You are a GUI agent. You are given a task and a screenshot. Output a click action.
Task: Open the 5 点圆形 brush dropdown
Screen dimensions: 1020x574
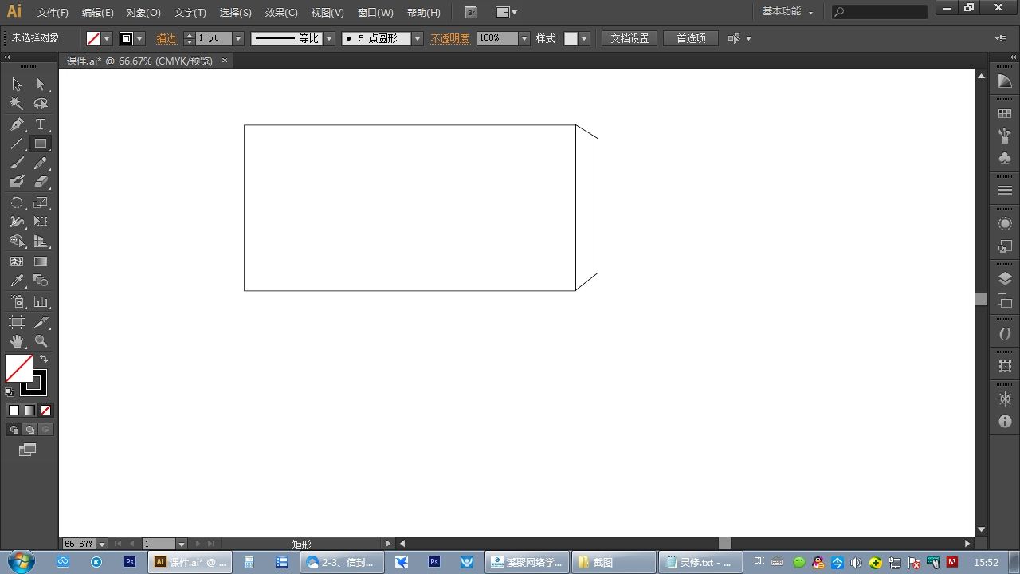pos(418,38)
